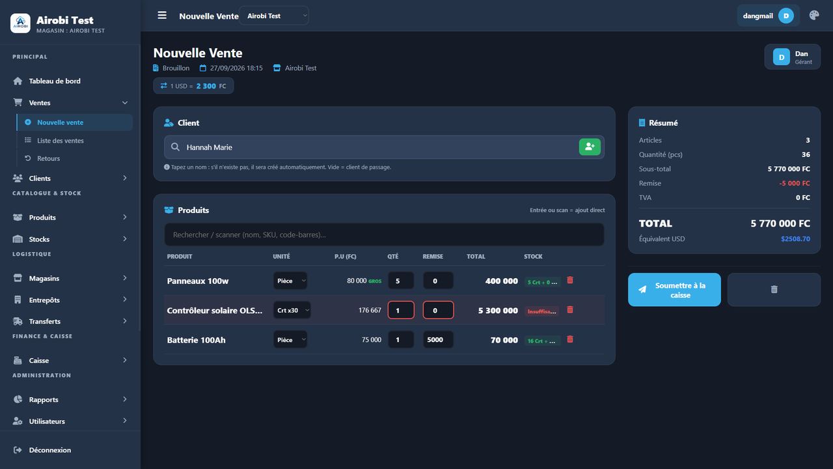
Task: Go to Tableau de bord
Action: (x=70, y=81)
